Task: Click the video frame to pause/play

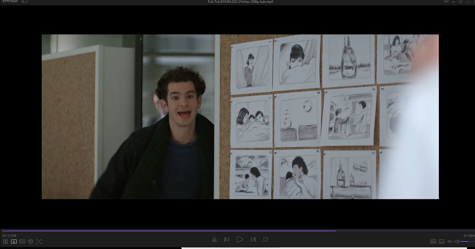Action: pos(240,117)
